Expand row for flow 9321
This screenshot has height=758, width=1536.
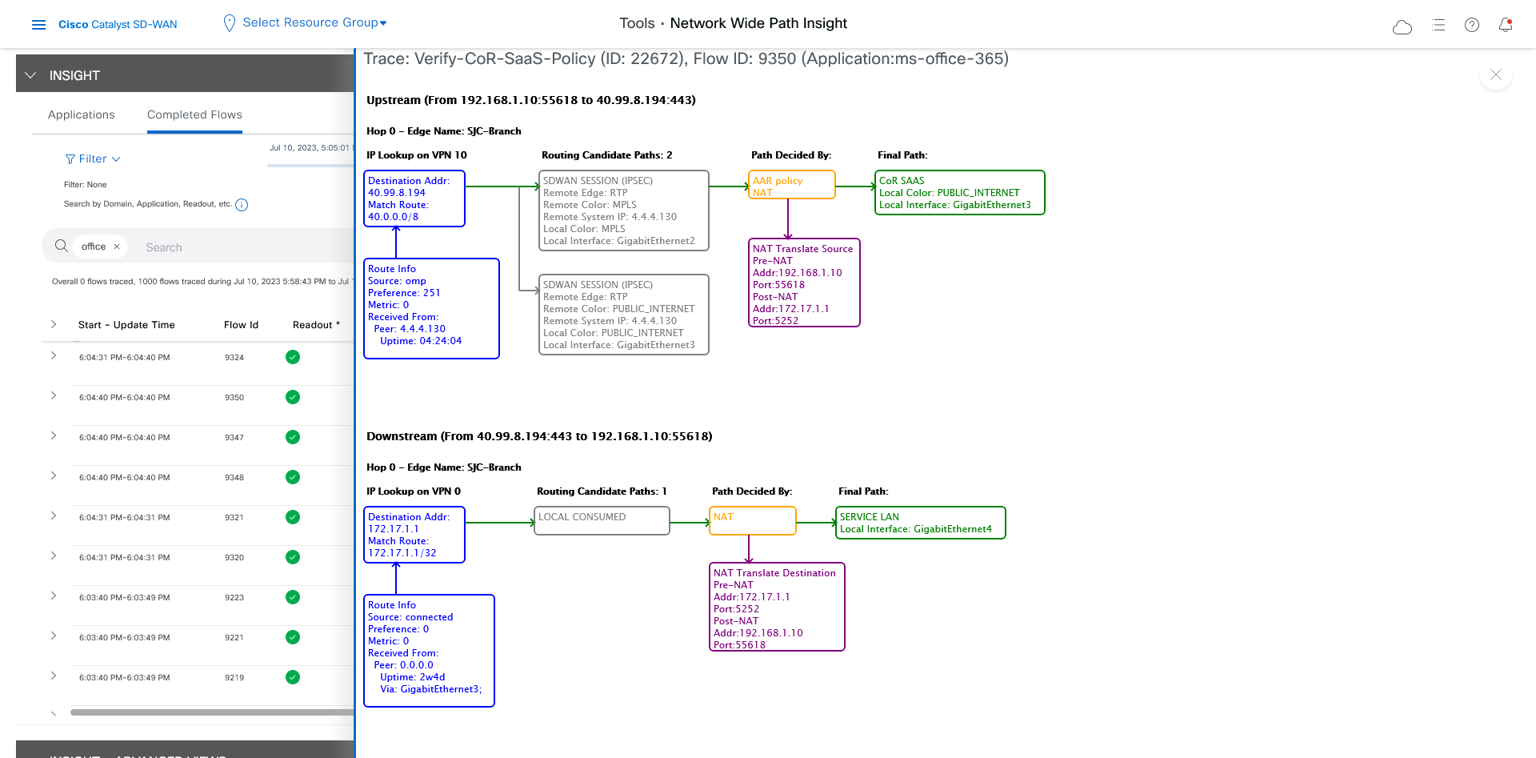coord(54,515)
